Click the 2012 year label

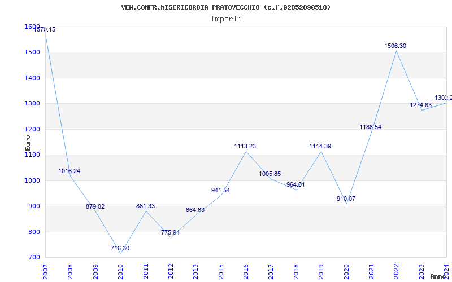point(171,271)
